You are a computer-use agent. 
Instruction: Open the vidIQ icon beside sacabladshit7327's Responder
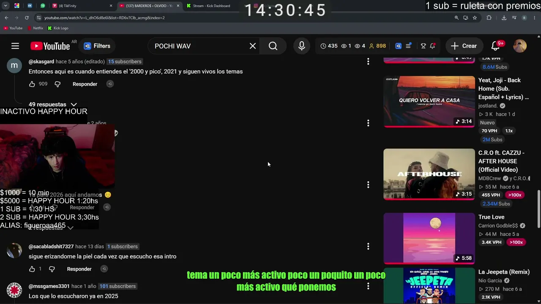click(x=104, y=269)
